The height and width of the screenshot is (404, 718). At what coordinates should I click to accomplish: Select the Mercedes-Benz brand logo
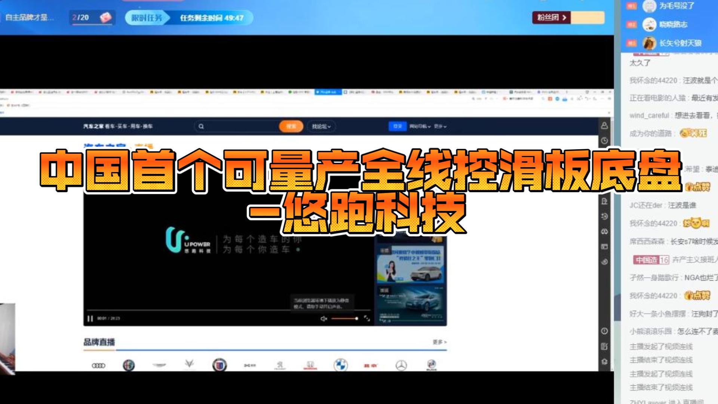[x=401, y=365]
